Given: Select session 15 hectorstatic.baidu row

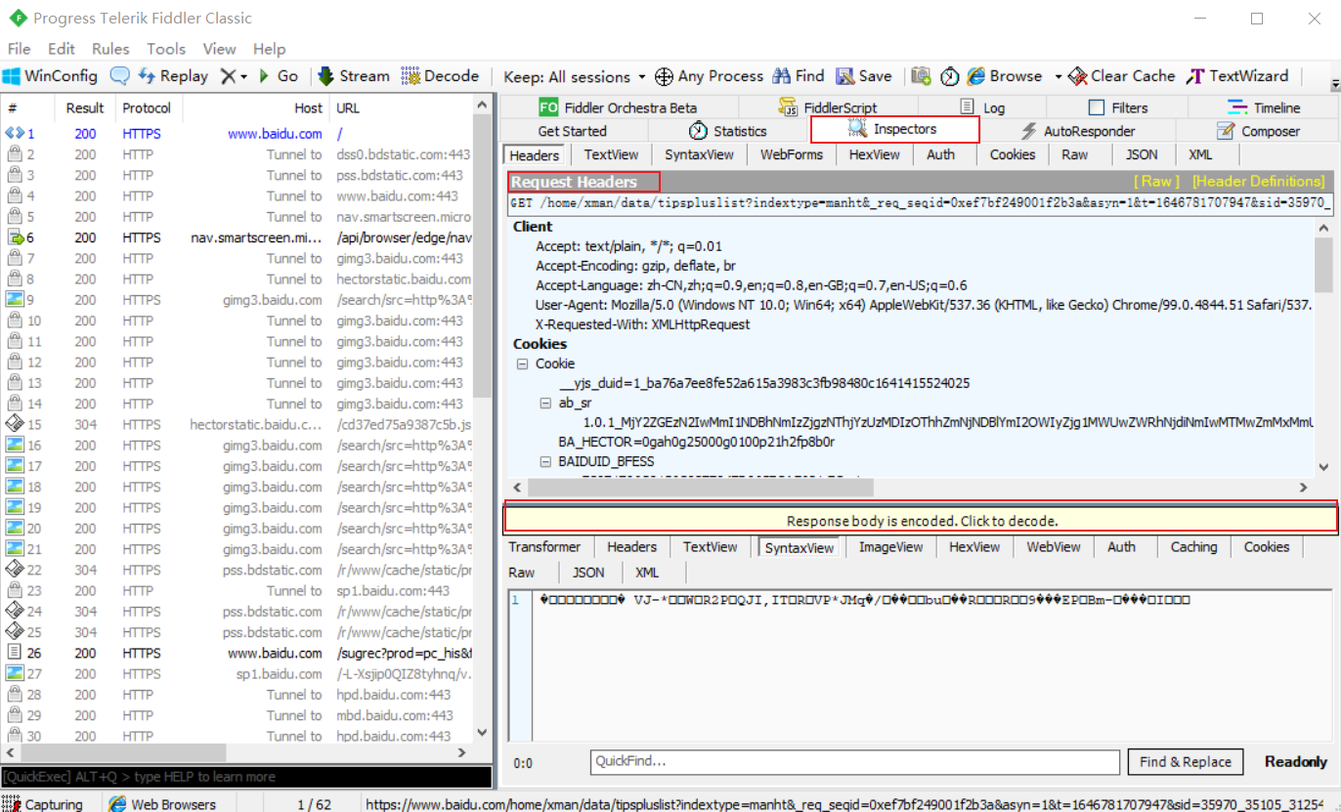Looking at the screenshot, I should [x=238, y=424].
